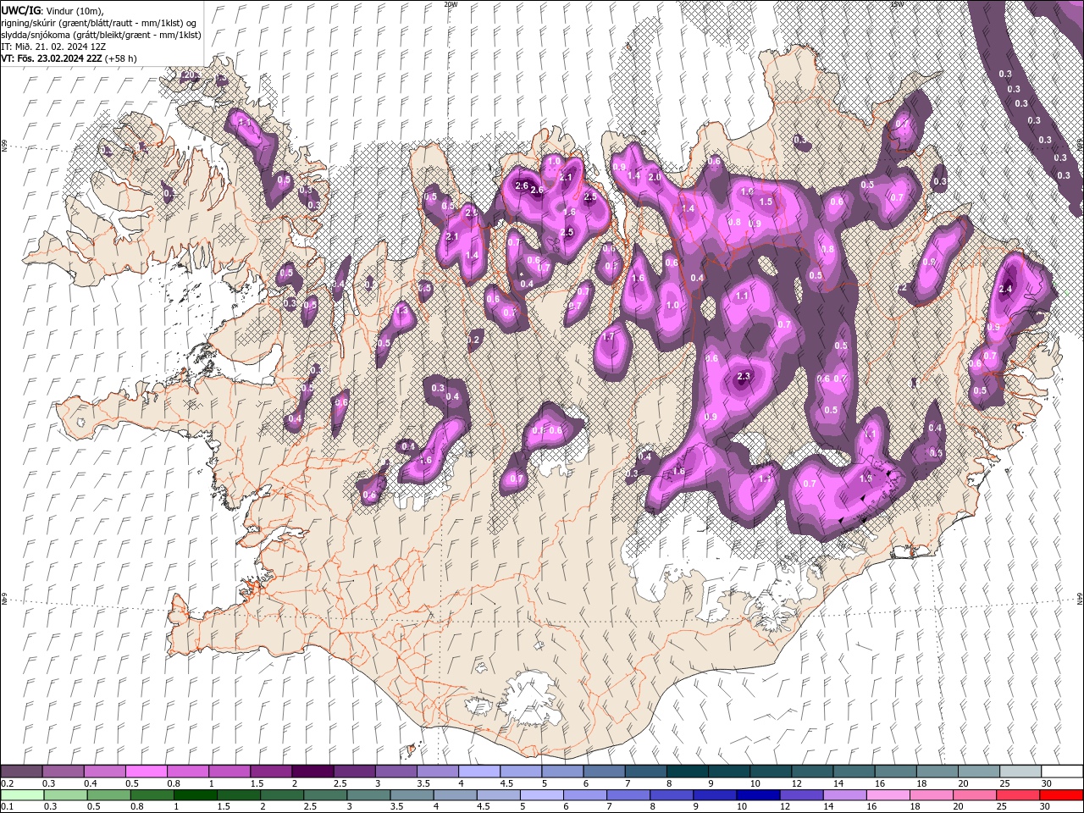1084x813 pixels.
Task: Pick the lower legend swatch between 0.5 and 0.8
Action: (108, 795)
